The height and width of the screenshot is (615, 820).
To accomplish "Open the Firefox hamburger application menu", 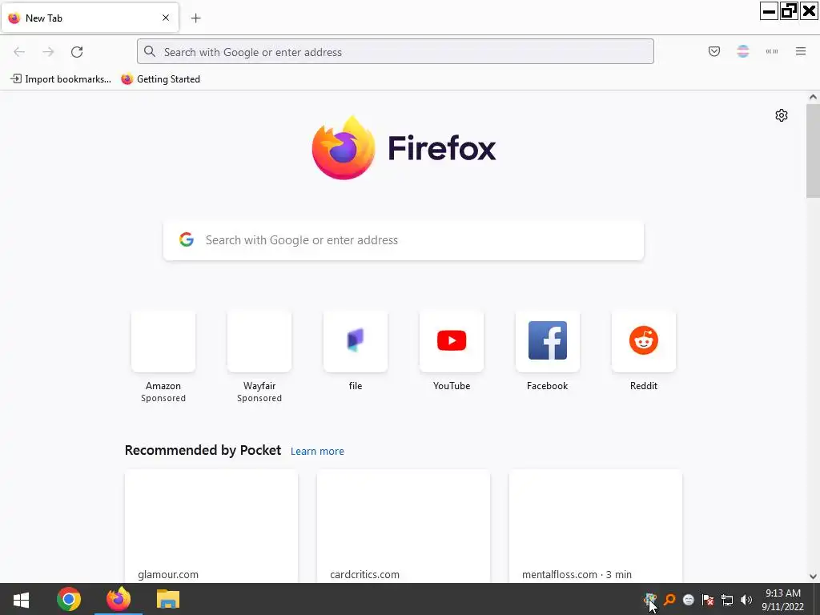I will (800, 51).
